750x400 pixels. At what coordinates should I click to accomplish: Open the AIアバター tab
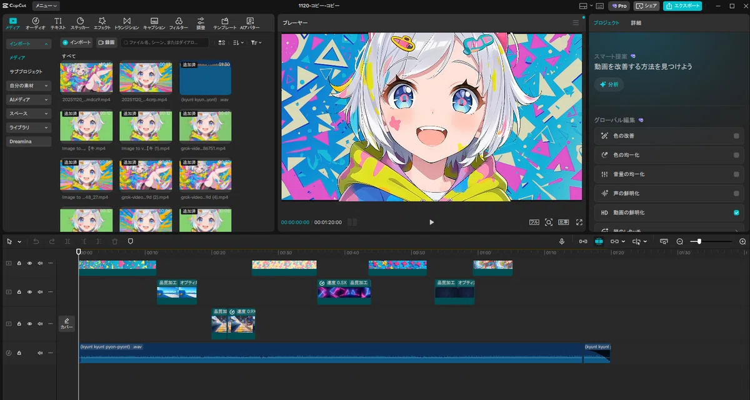coord(250,24)
